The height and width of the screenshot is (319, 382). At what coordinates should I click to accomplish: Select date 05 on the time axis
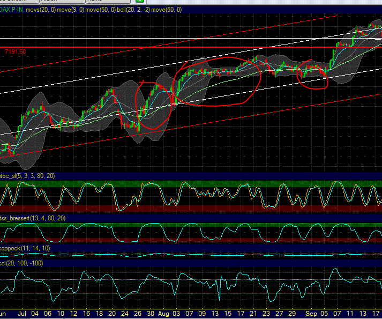pos(324,314)
